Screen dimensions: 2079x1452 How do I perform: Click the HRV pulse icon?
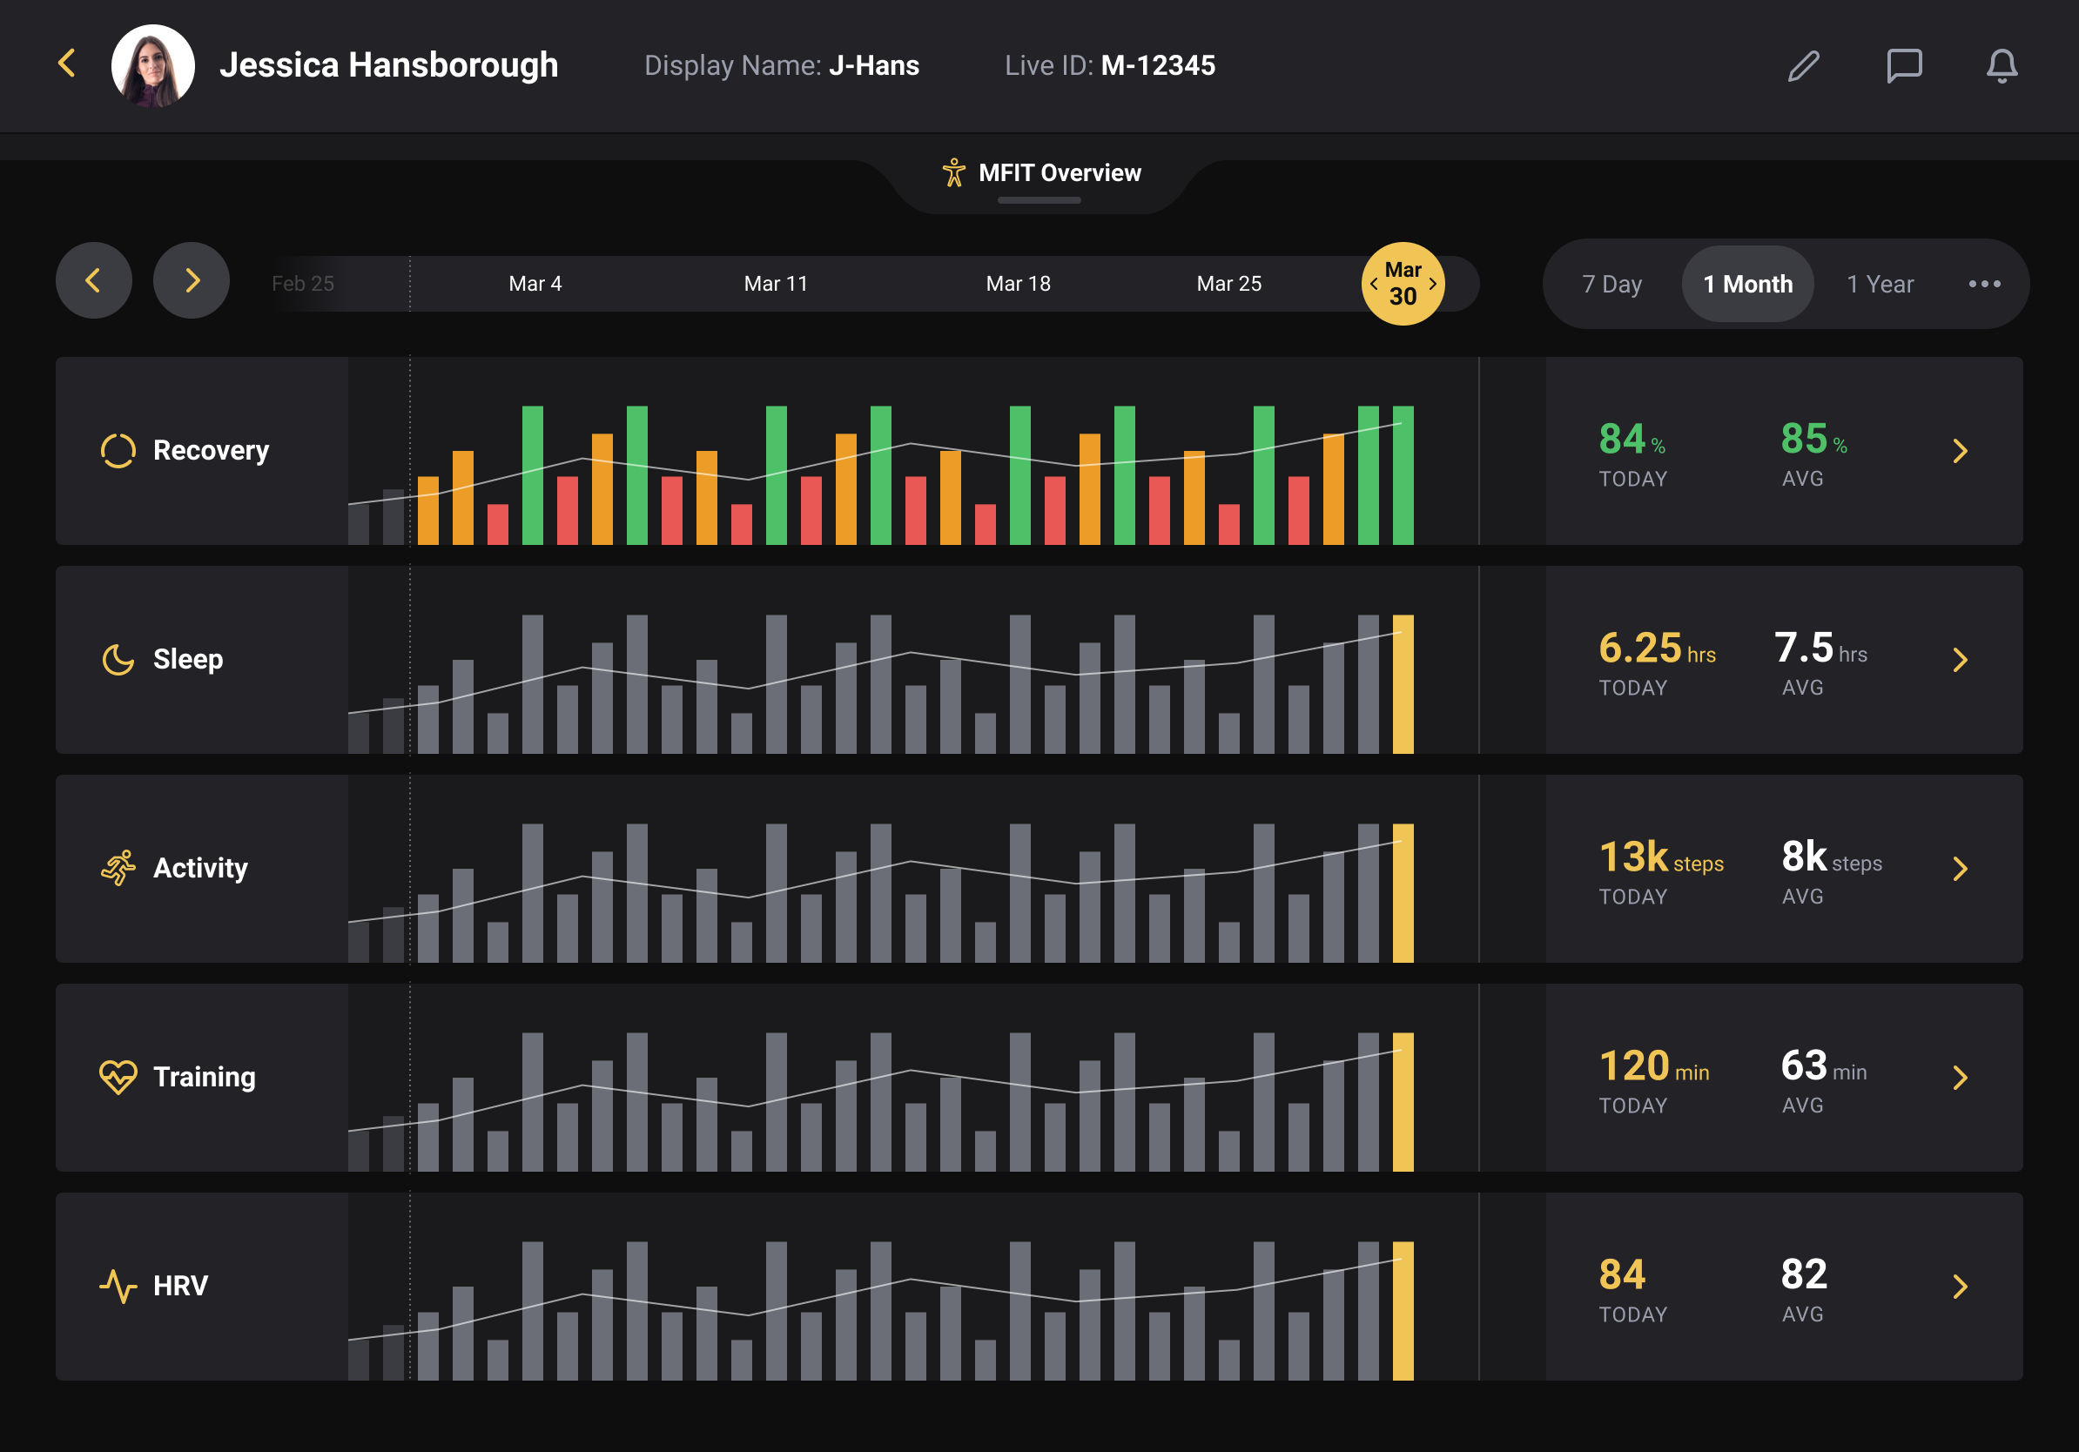(118, 1286)
